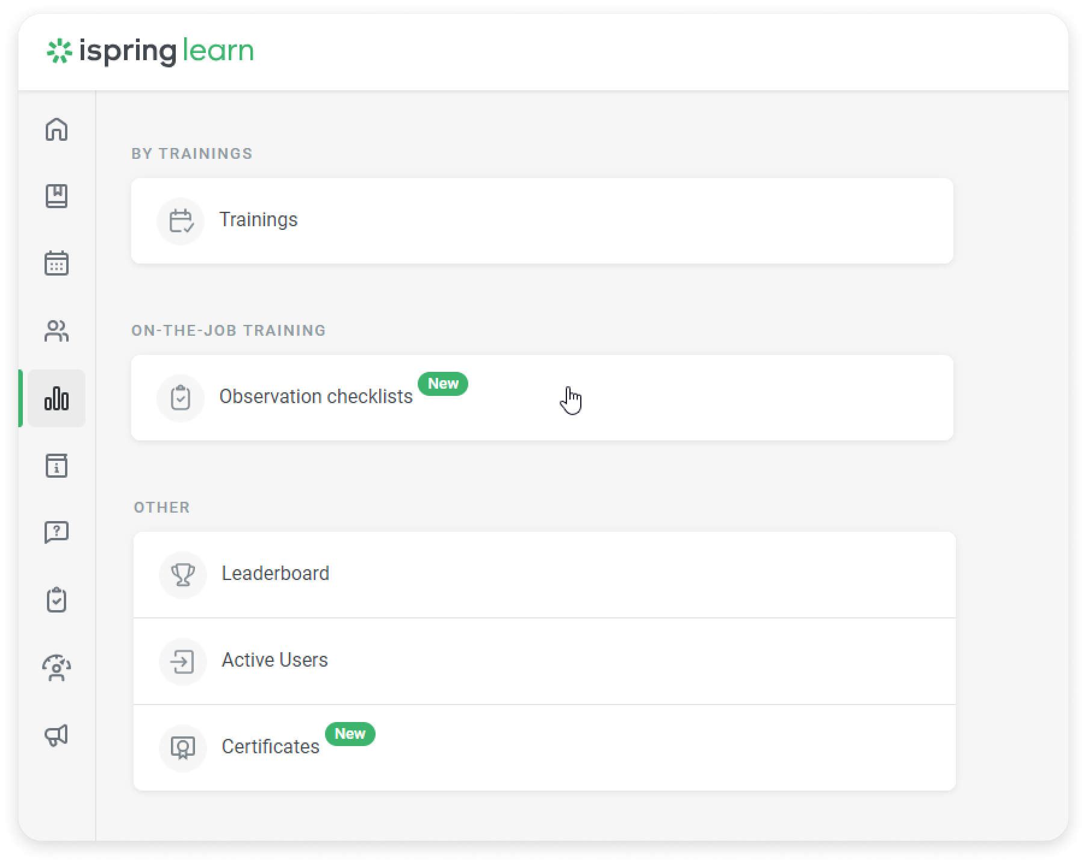Select the Users sidebar icon
This screenshot has height=864, width=1087.
click(x=57, y=331)
